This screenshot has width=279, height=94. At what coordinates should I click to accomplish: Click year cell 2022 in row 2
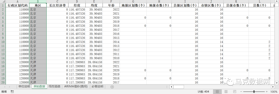point(111,10)
